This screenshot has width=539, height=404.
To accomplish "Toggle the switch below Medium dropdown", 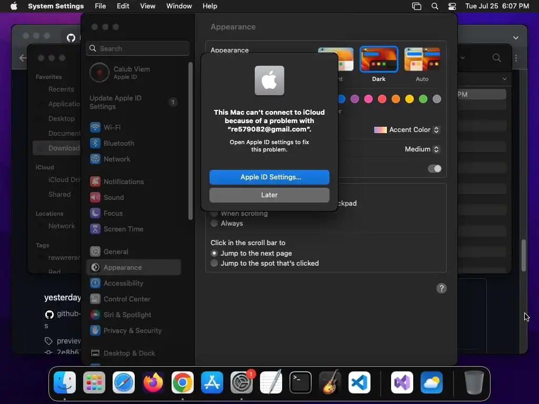I will tap(434, 169).
